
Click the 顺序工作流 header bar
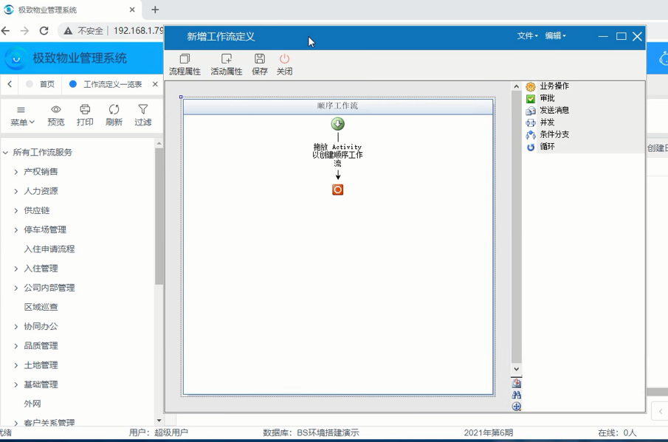(338, 106)
